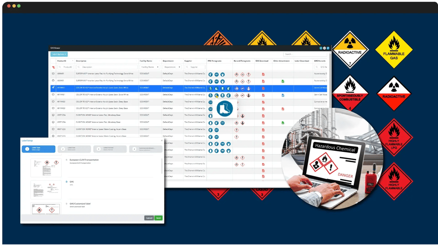This screenshot has width=438, height=246.
Task: Close the Label Setup dialog with X
Action: point(162,141)
